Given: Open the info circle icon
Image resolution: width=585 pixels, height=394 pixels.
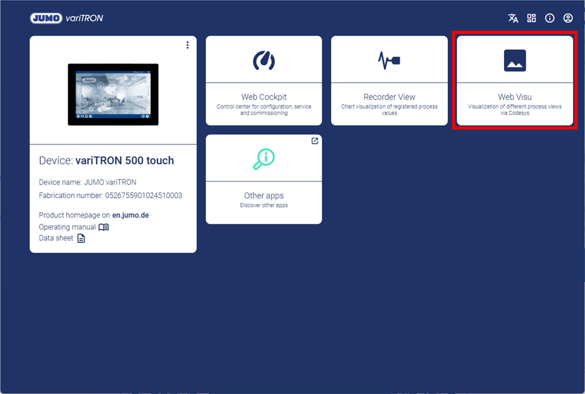Looking at the screenshot, I should click(x=550, y=18).
